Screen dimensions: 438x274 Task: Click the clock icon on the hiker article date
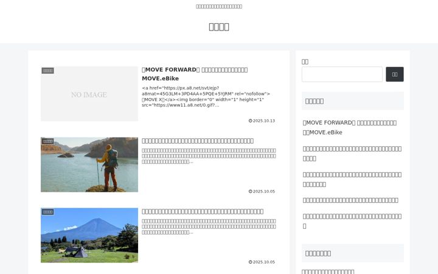pyautogui.click(x=250, y=192)
